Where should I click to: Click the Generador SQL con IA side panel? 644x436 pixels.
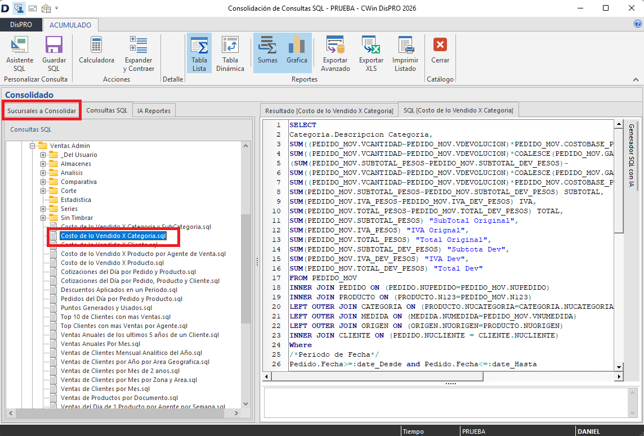[631, 155]
